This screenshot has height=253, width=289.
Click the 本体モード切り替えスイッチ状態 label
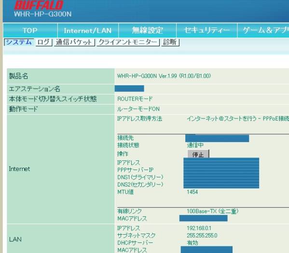[x=53, y=99]
